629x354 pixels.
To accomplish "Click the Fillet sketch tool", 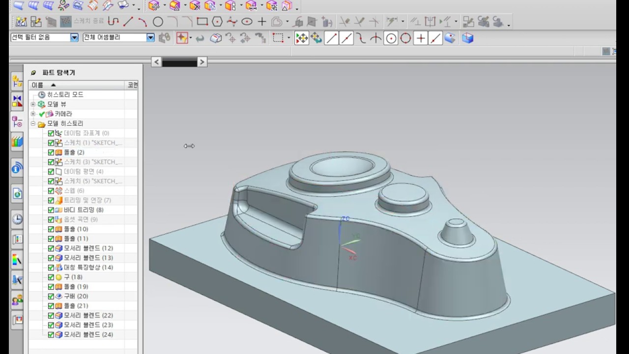I will click(172, 22).
